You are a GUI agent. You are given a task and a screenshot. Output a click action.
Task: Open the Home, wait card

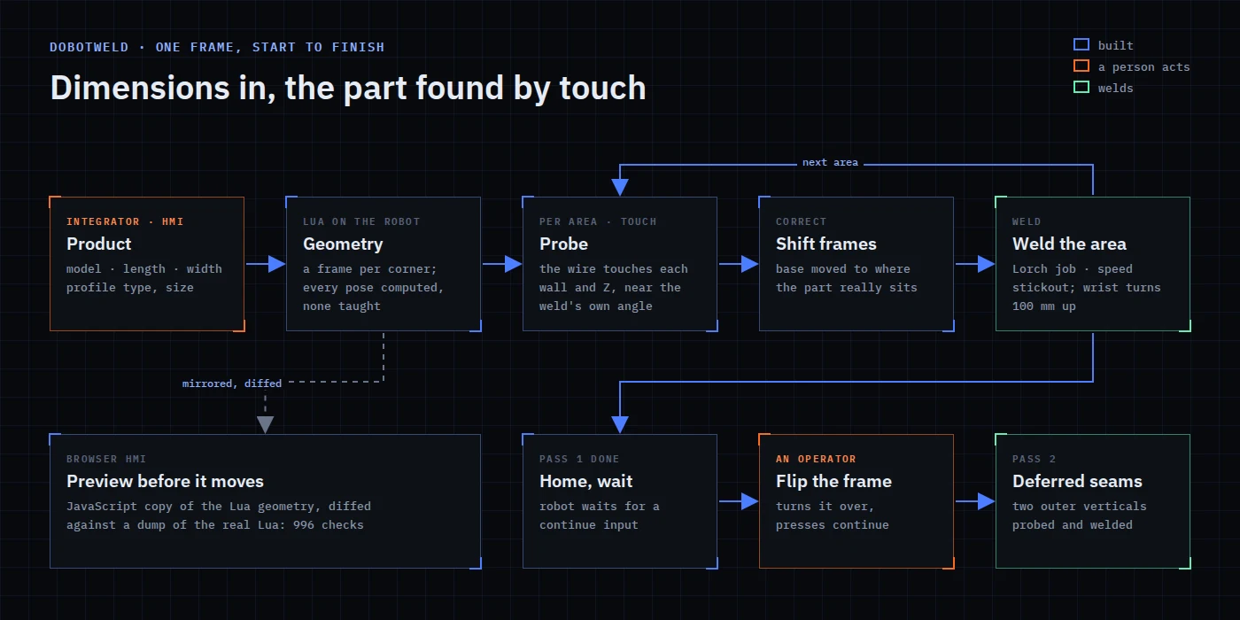(x=620, y=501)
